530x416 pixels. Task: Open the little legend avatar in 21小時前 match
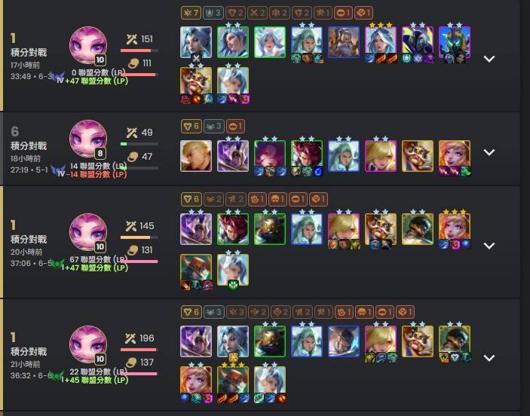point(88,344)
